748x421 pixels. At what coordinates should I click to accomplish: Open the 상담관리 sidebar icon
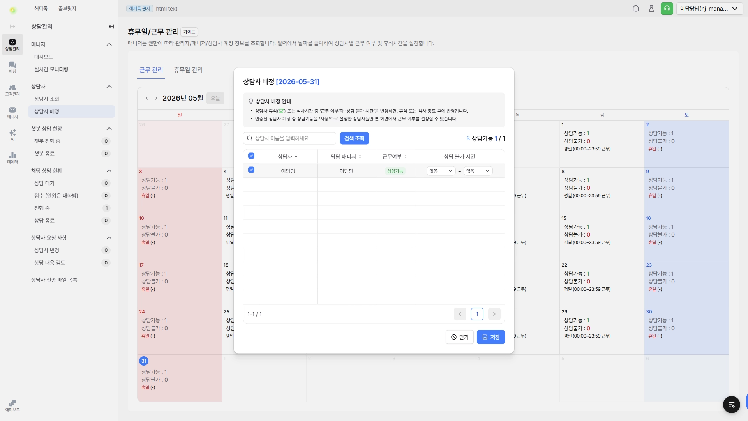point(12,44)
